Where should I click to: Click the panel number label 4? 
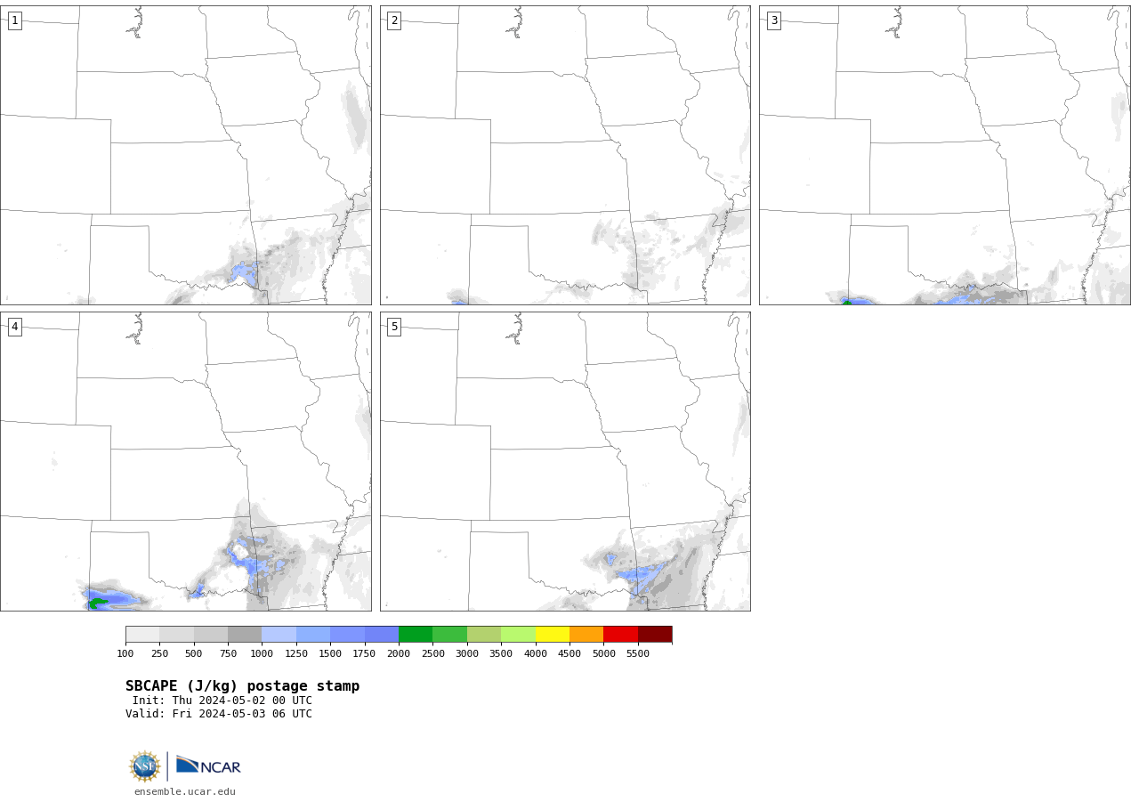coord(14,327)
